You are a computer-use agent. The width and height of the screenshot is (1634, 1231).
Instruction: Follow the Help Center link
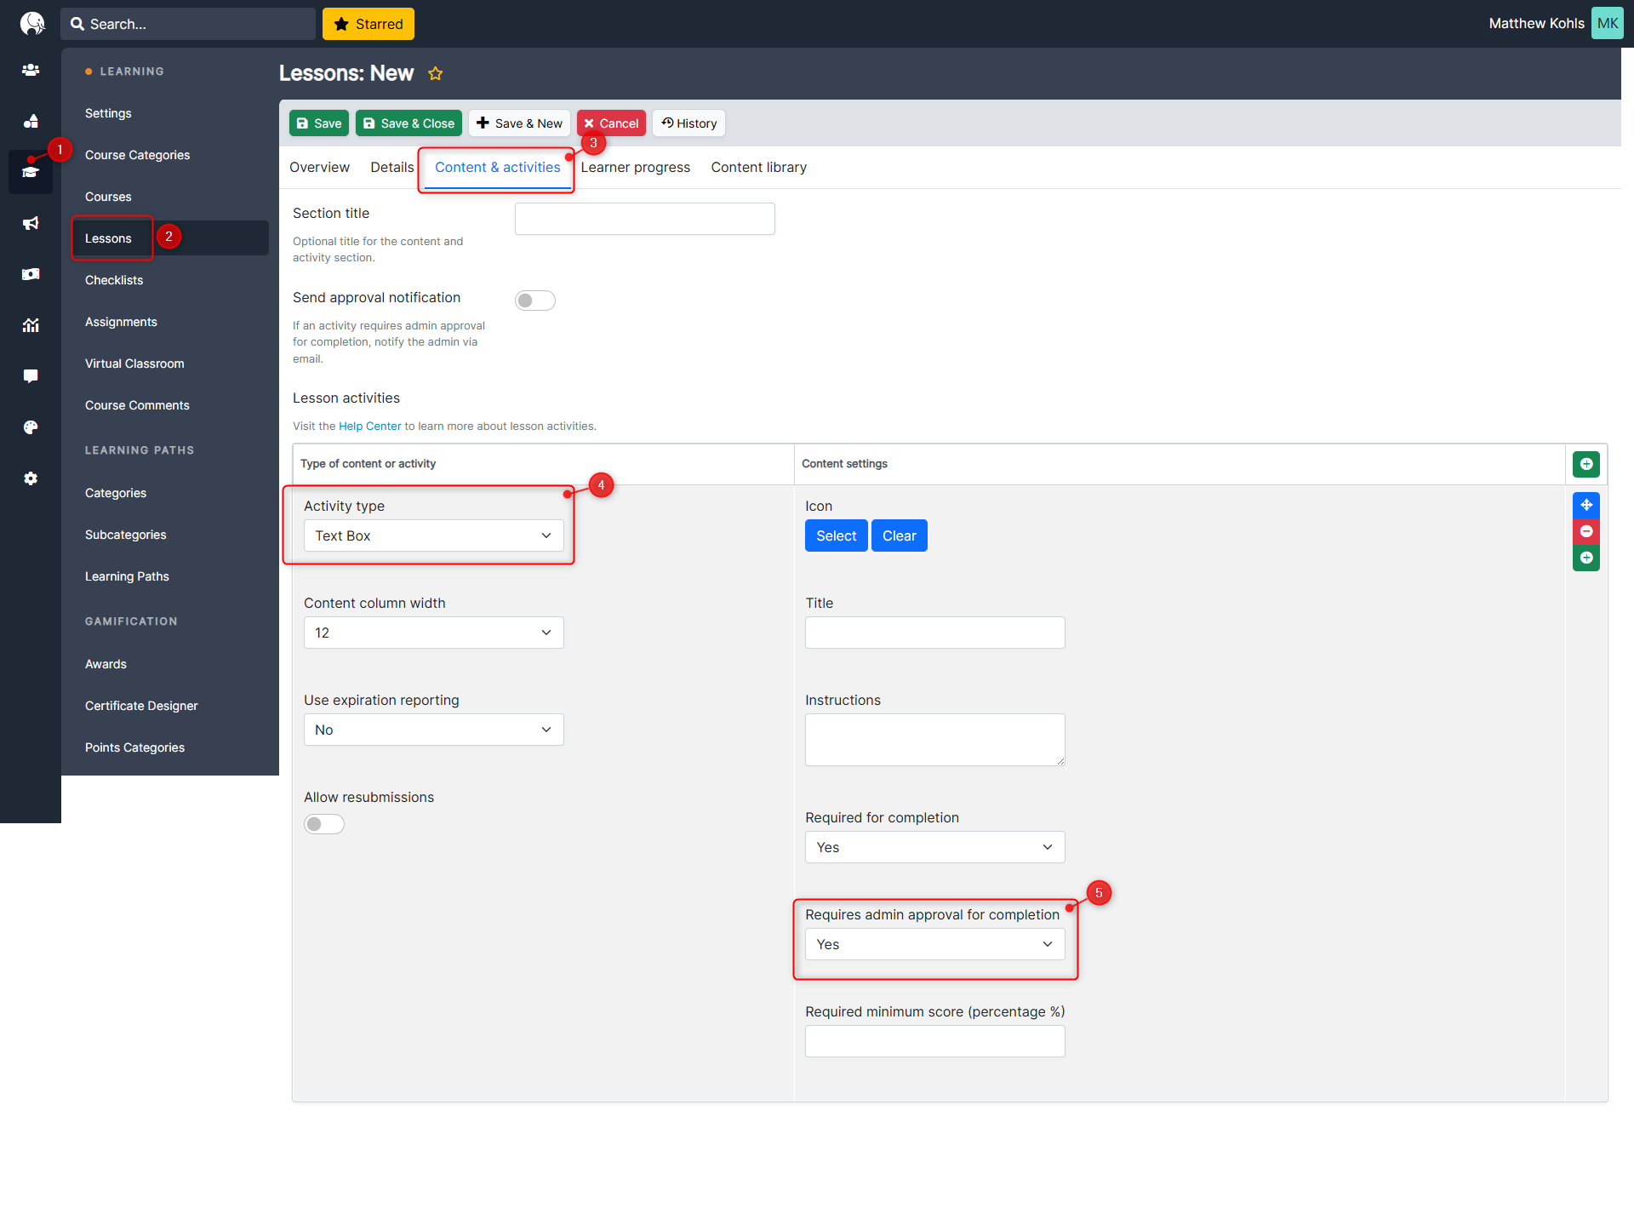[369, 427]
